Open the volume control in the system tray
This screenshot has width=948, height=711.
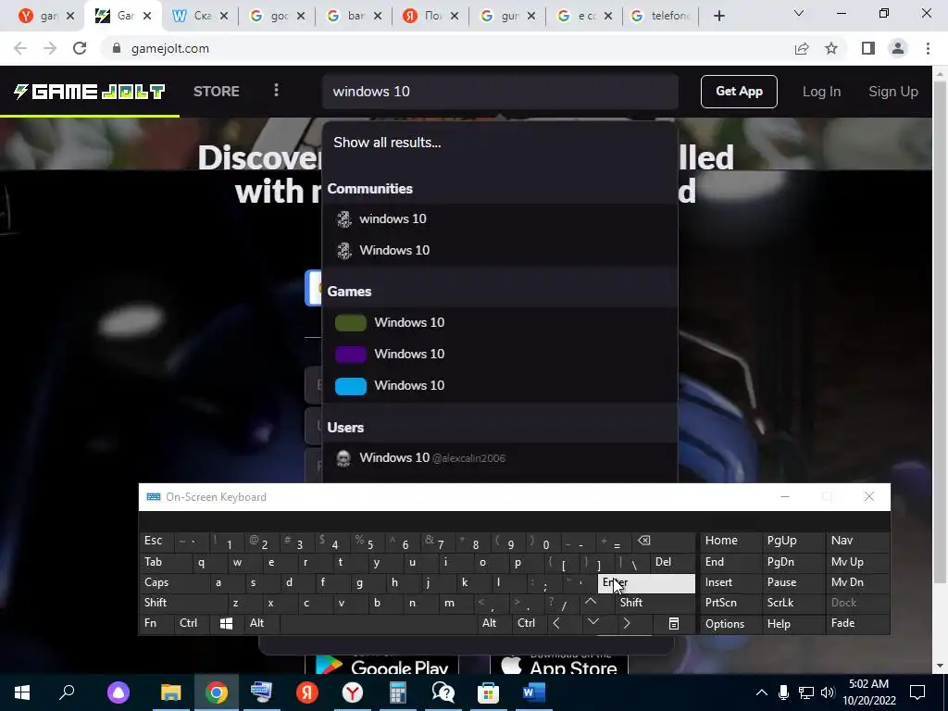coord(828,692)
